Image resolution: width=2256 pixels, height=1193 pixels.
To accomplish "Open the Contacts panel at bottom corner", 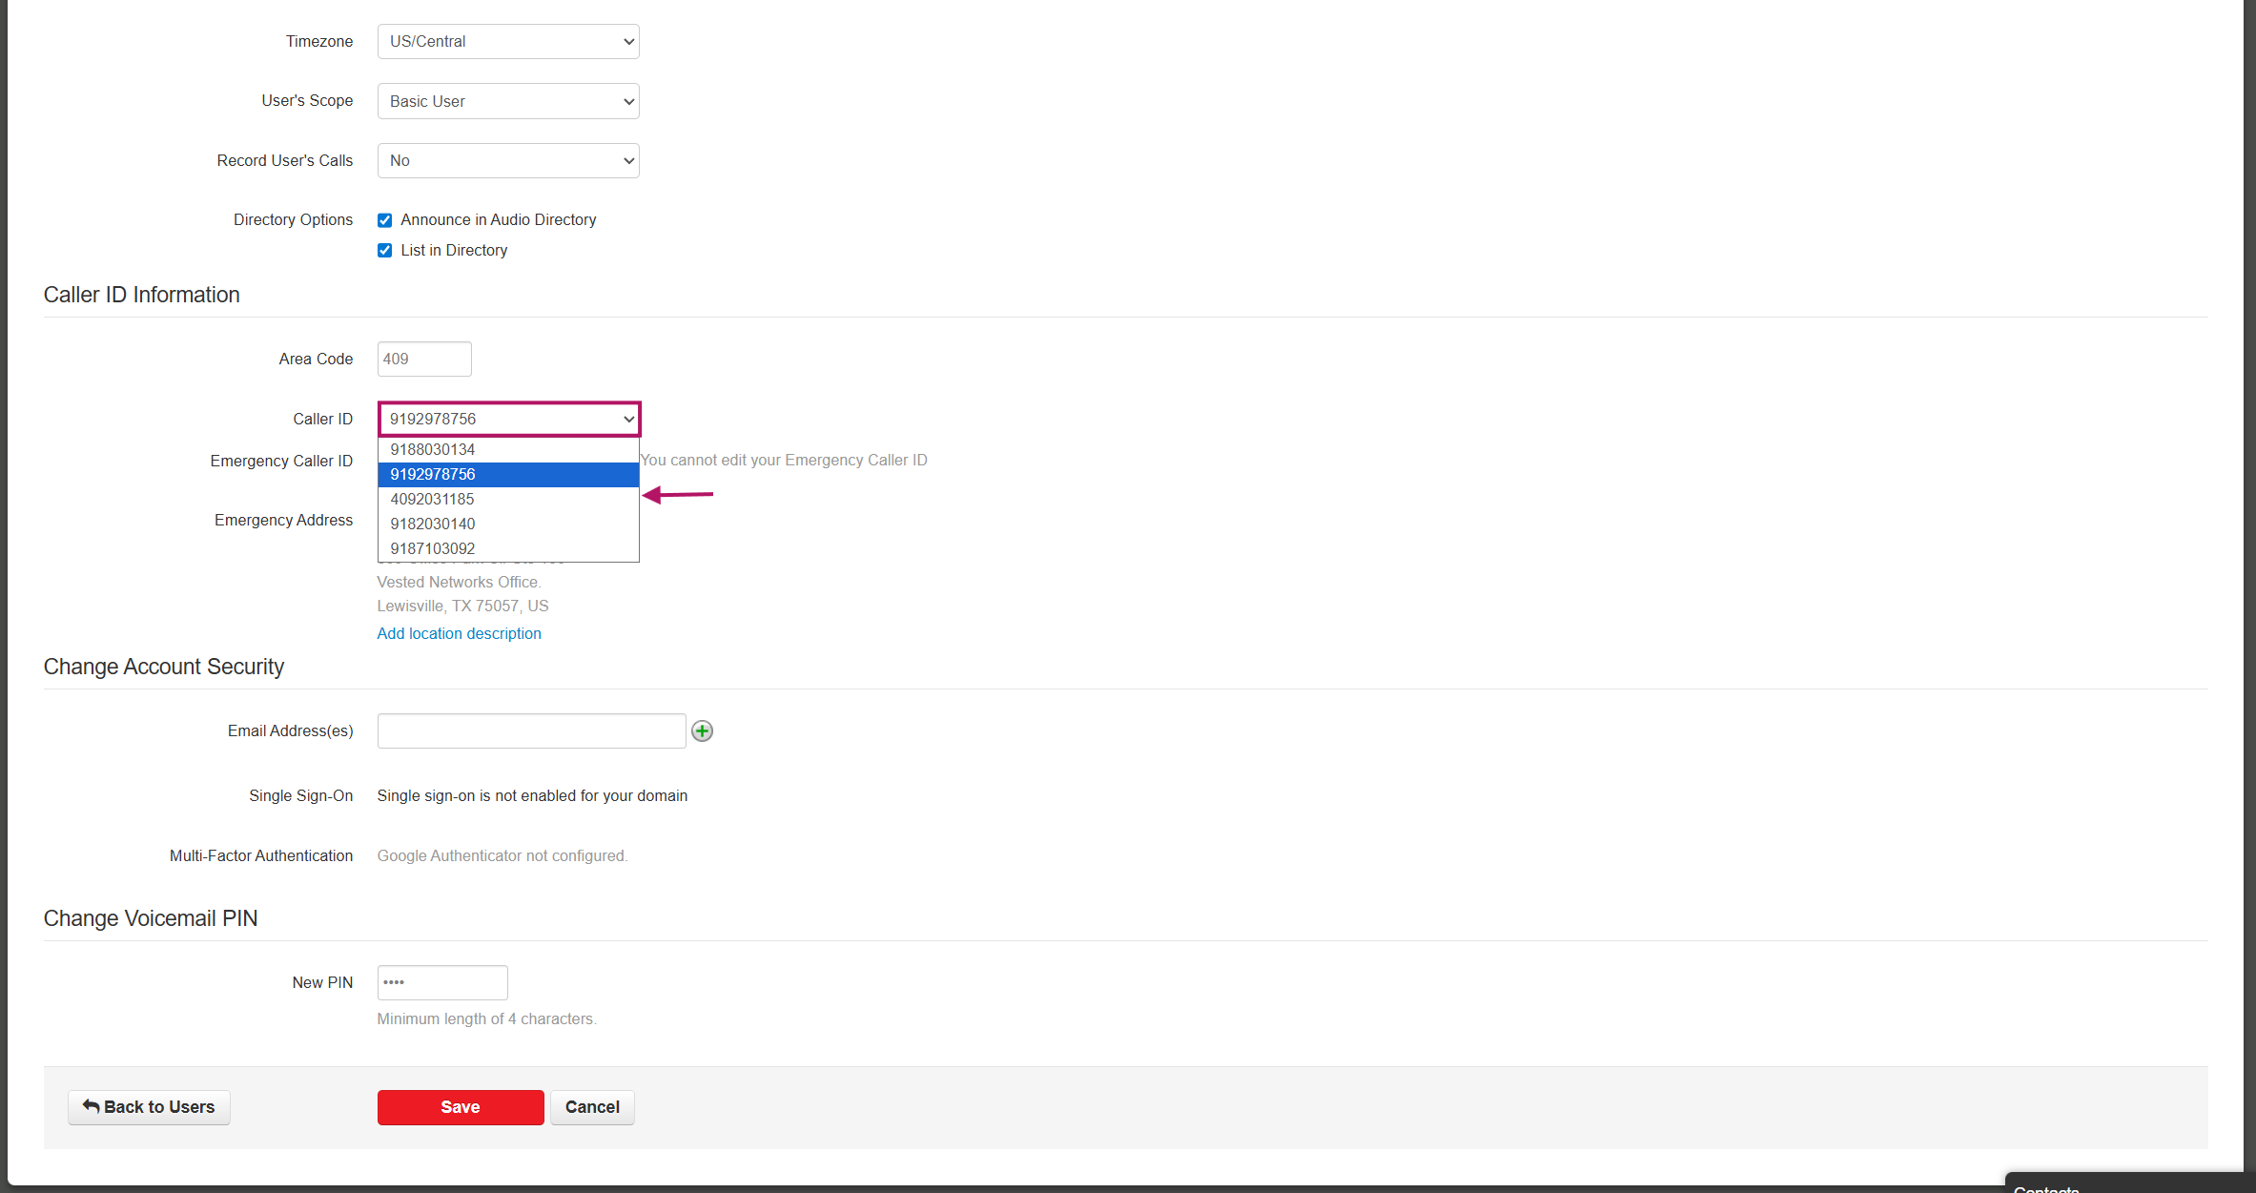I will click(x=2045, y=1187).
